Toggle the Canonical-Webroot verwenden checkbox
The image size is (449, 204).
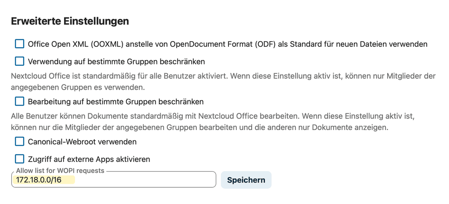[x=19, y=141]
